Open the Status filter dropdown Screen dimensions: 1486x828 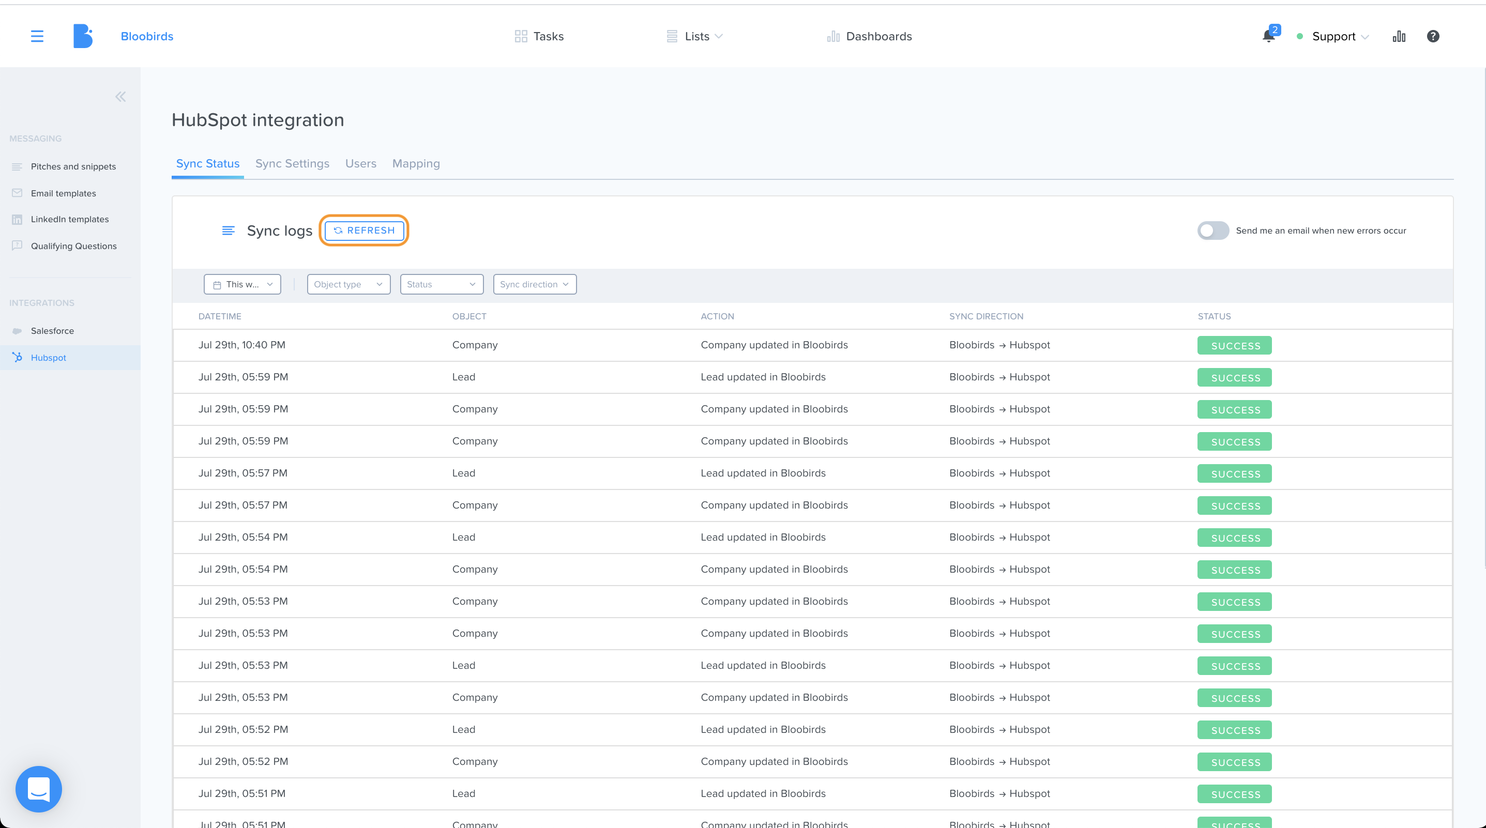pos(441,284)
